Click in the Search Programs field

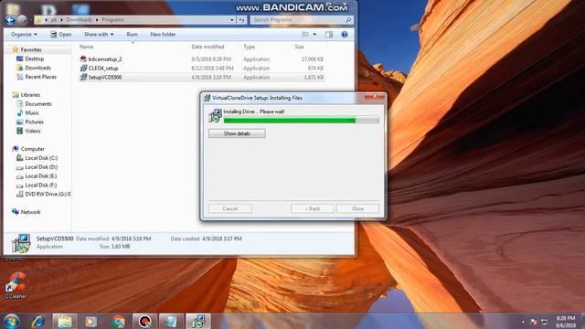[x=297, y=20]
